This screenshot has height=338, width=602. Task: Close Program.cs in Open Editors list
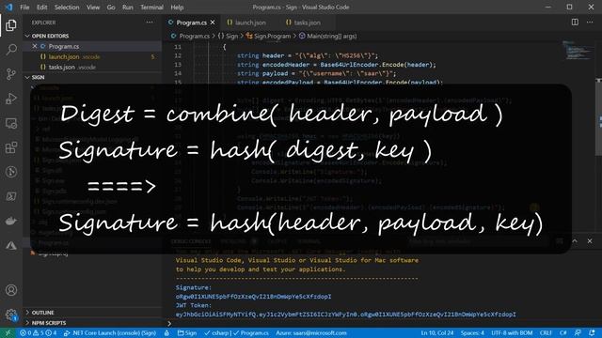(x=35, y=46)
